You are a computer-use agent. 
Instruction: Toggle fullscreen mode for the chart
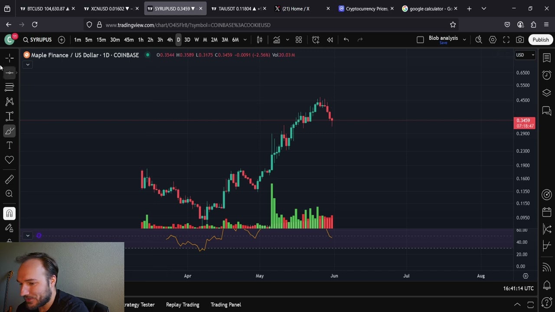pyautogui.click(x=506, y=40)
